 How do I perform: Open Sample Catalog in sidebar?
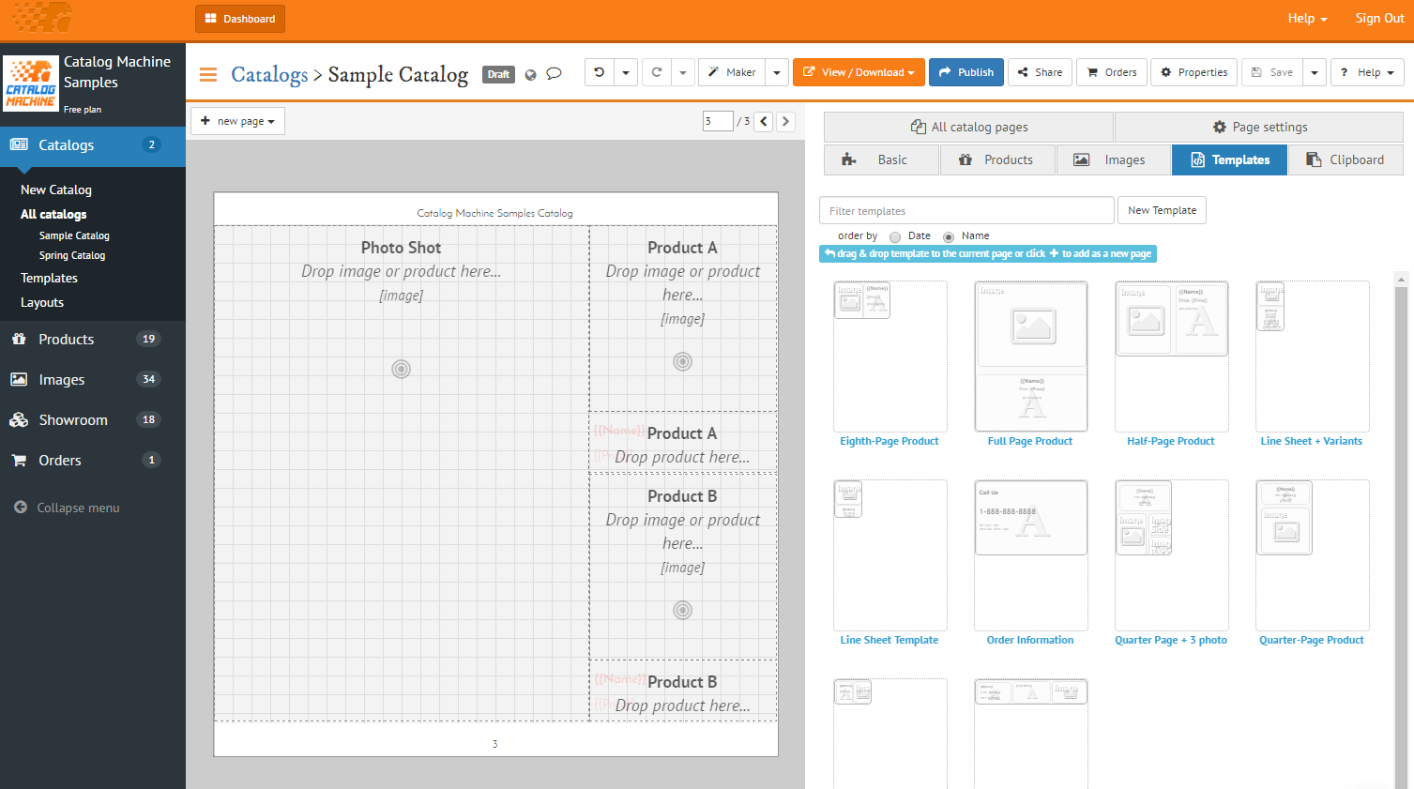coord(74,235)
